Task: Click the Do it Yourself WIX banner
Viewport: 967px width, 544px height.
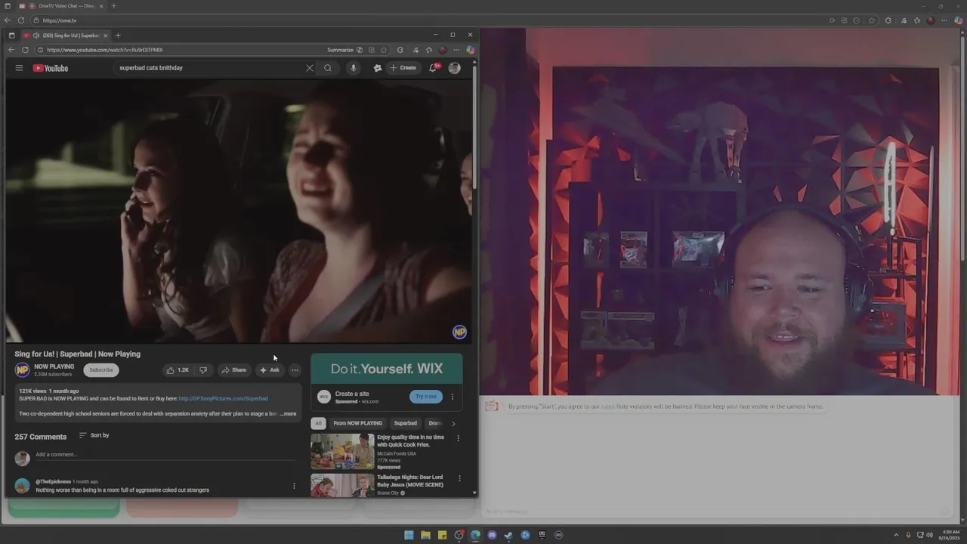Action: click(387, 369)
